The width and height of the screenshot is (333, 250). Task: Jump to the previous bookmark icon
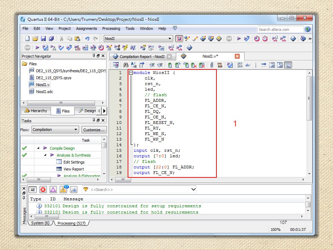pyautogui.click(x=186, y=65)
